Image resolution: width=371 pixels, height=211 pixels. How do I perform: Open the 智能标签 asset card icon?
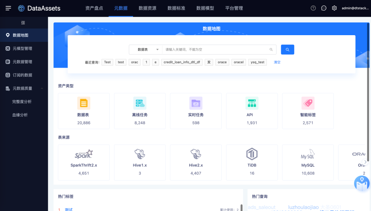pos(308,103)
